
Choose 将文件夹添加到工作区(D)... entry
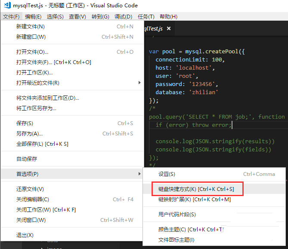click(72, 98)
